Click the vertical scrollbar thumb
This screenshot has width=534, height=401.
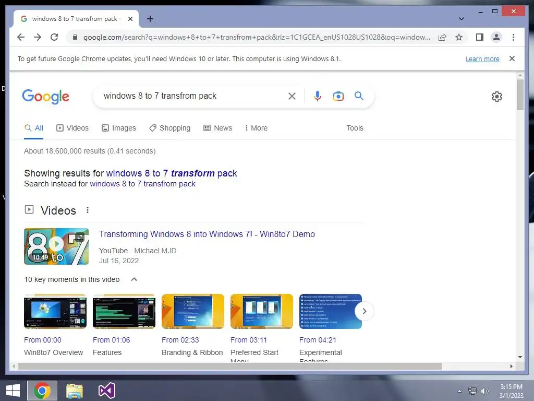[x=520, y=95]
